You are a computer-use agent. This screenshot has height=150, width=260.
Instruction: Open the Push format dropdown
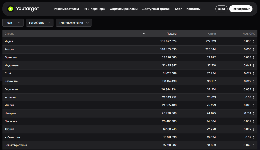13,23
